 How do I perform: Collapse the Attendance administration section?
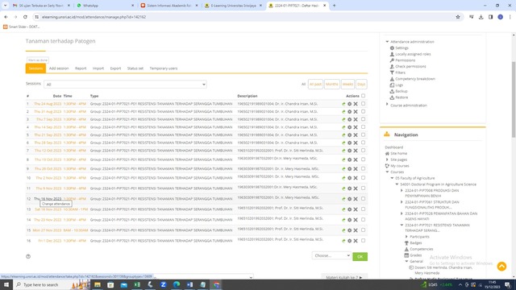tap(387, 42)
